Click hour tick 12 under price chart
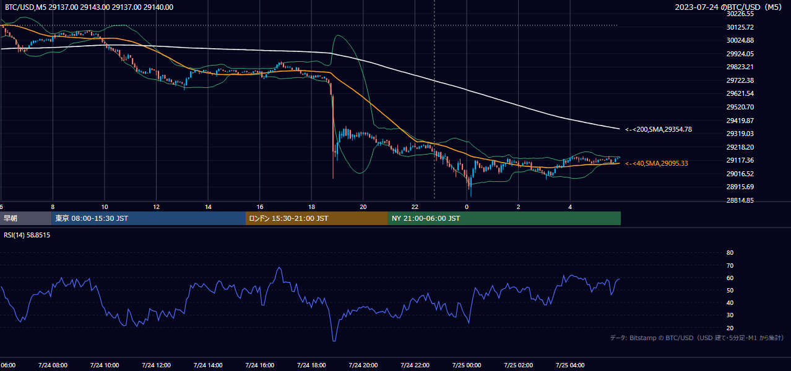Viewport: 791px width, 371px height. [156, 207]
